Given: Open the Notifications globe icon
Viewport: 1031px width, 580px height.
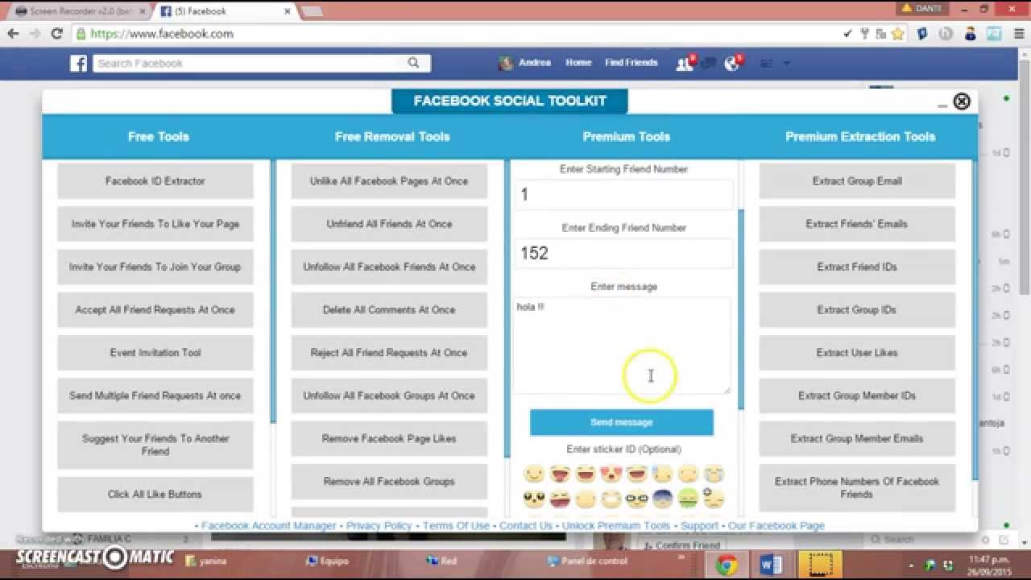Looking at the screenshot, I should [731, 62].
